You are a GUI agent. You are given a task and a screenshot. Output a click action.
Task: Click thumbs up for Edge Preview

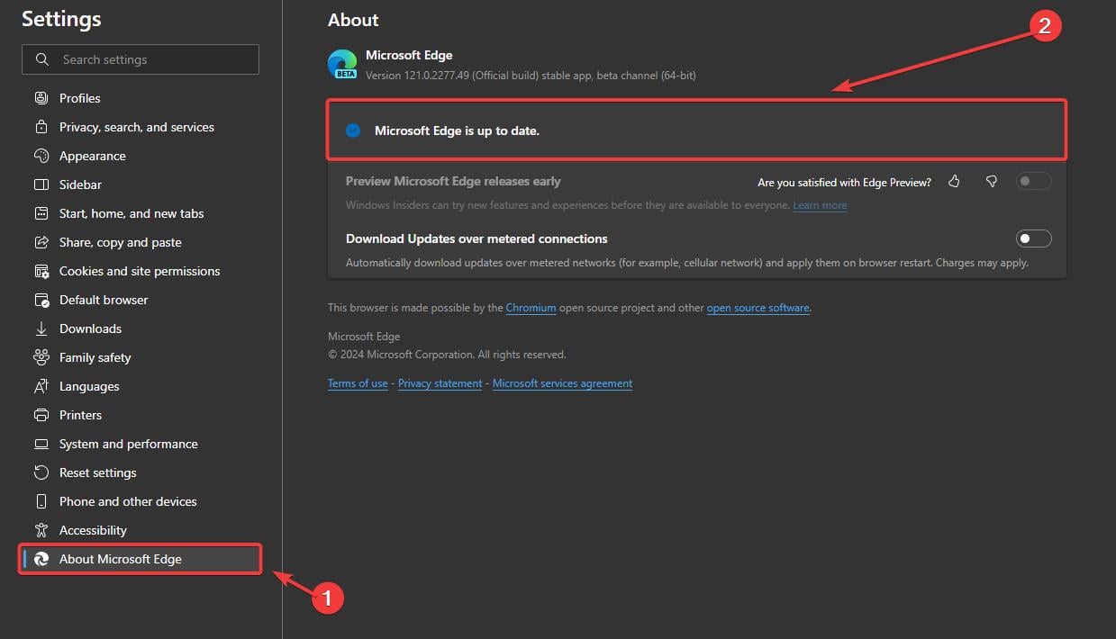coord(954,182)
